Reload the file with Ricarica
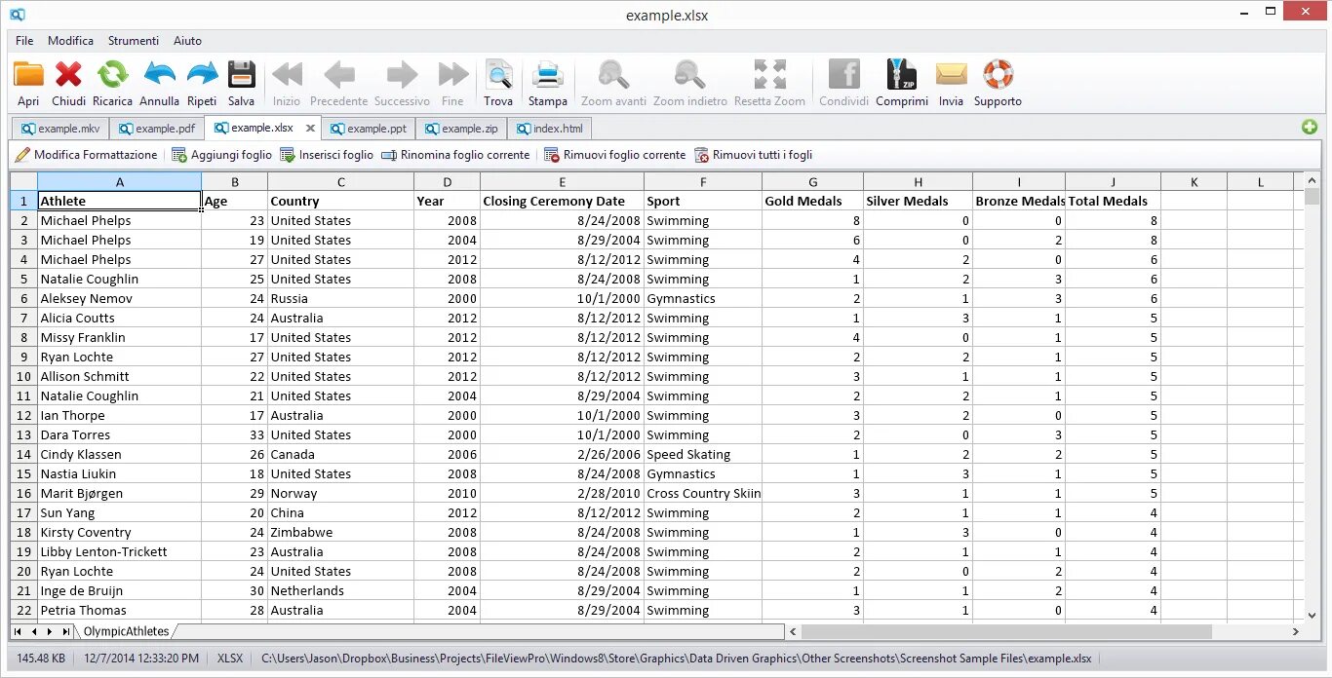 112,74
